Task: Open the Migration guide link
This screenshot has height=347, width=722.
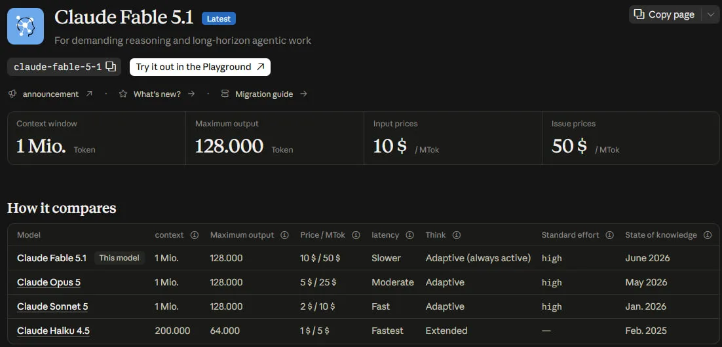Action: (264, 94)
